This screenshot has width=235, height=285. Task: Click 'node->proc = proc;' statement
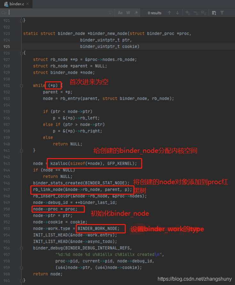tap(55, 209)
